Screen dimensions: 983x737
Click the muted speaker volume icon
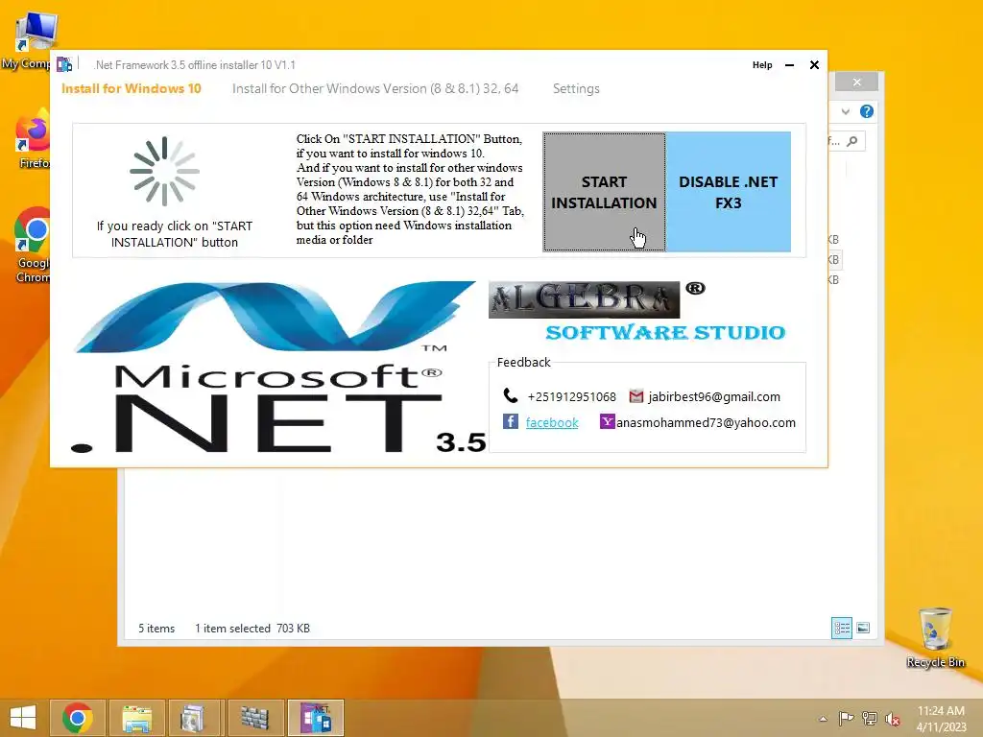[893, 719]
